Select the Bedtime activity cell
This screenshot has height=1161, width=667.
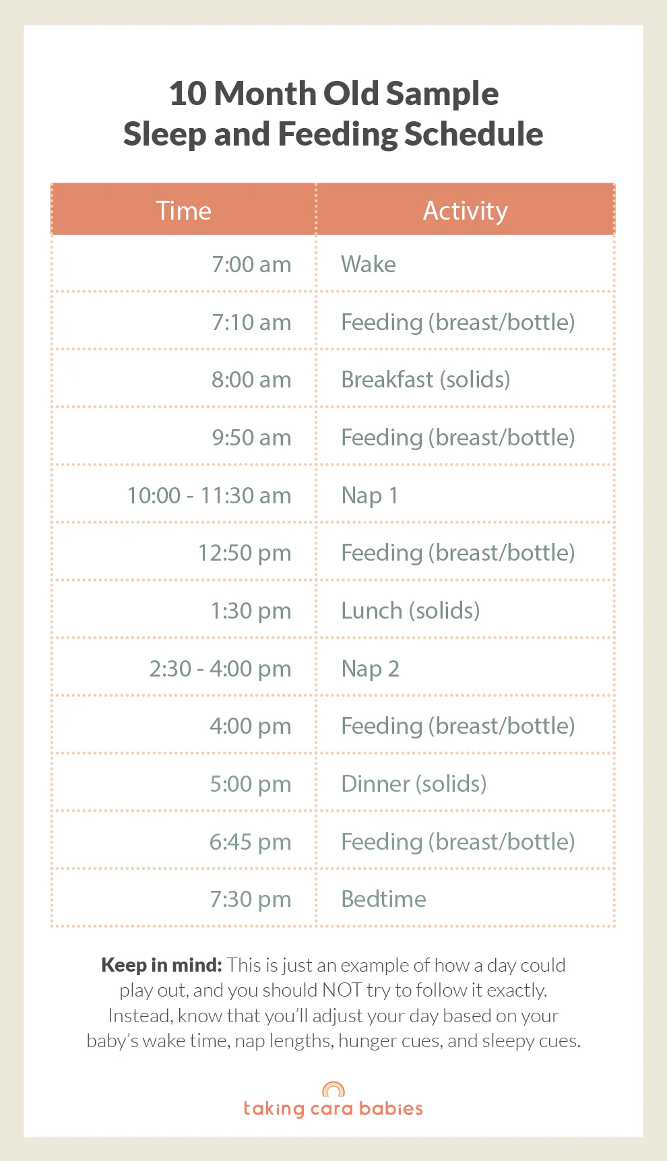pyautogui.click(x=383, y=899)
